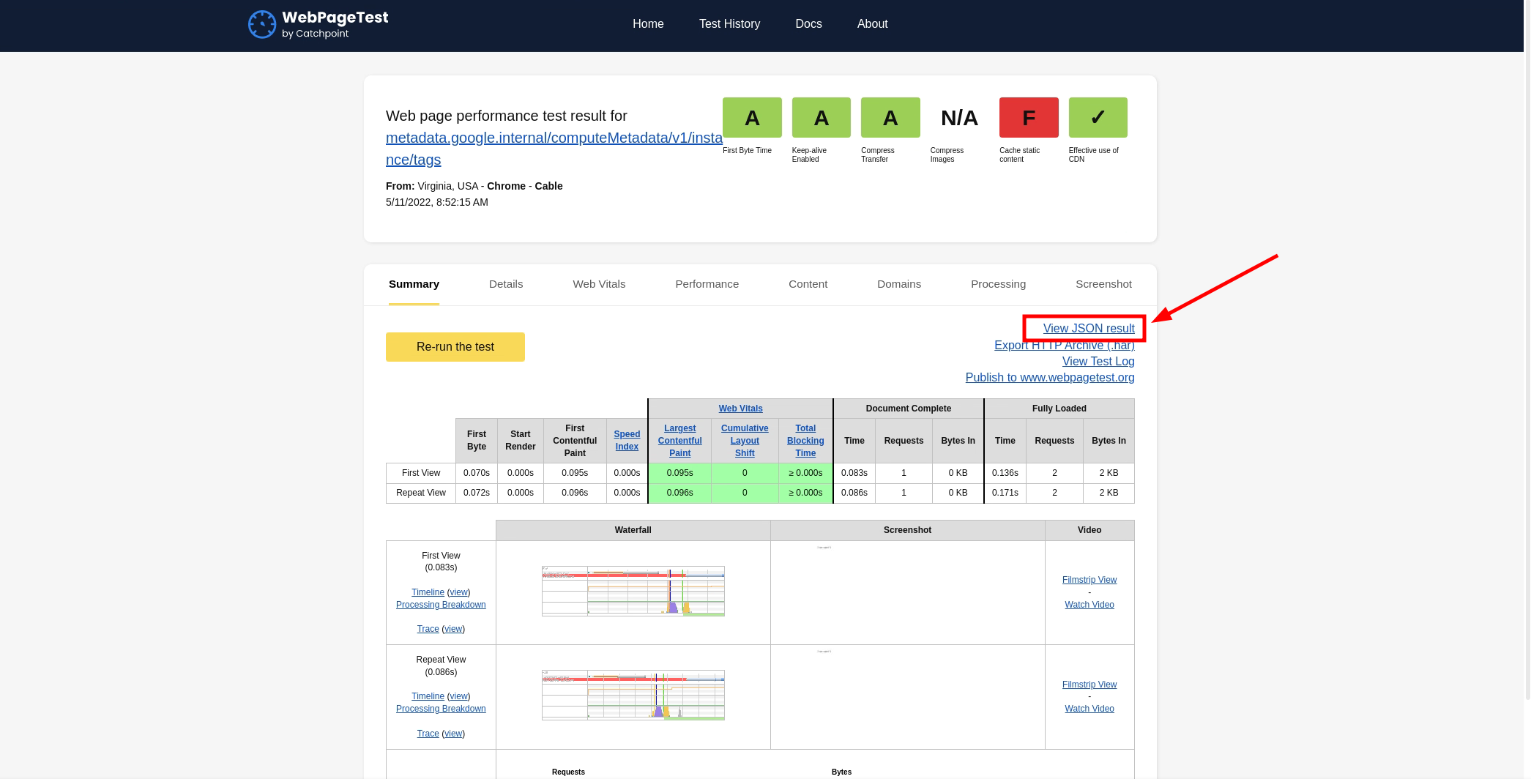Click the View Test Log link
Viewport: 1531px width, 779px height.
click(1098, 362)
